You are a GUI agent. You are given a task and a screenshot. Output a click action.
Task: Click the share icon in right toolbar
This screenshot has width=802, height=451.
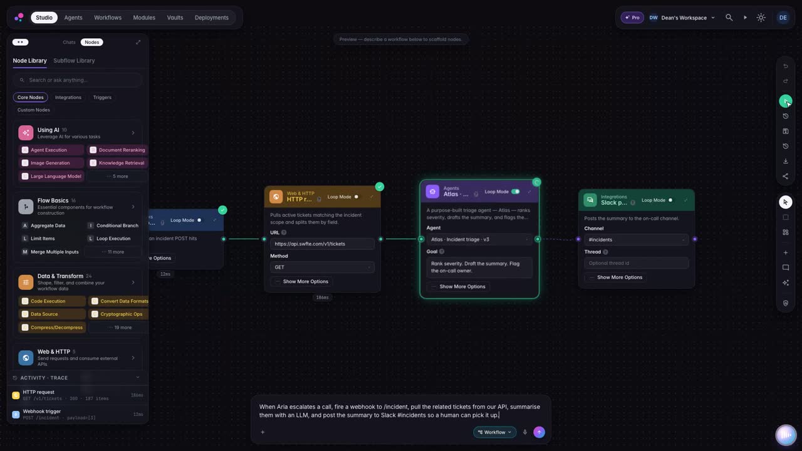786,176
